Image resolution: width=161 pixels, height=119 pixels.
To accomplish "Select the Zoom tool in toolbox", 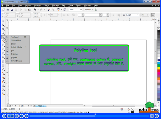I will pyautogui.click(x=3, y=33).
